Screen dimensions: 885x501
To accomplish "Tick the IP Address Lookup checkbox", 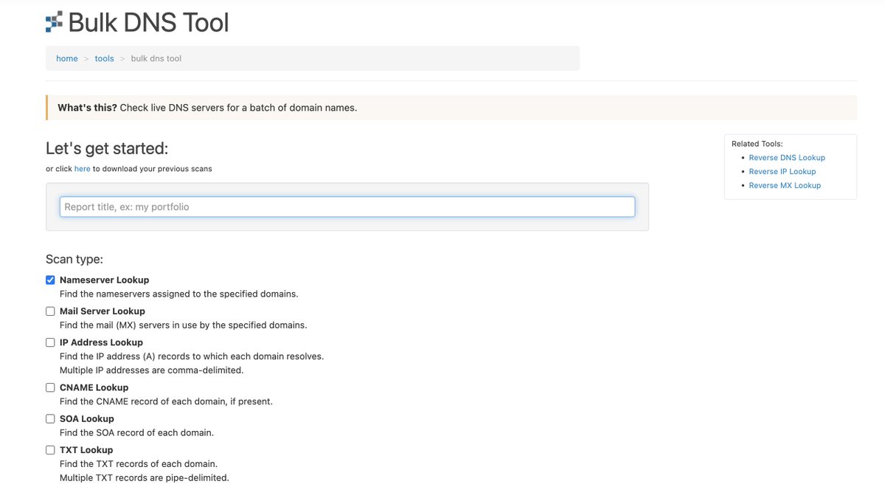I will pyautogui.click(x=50, y=342).
